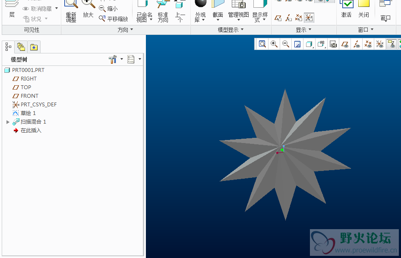
Task: Click the Refit (重新调整) view icon
Action: tap(71, 11)
